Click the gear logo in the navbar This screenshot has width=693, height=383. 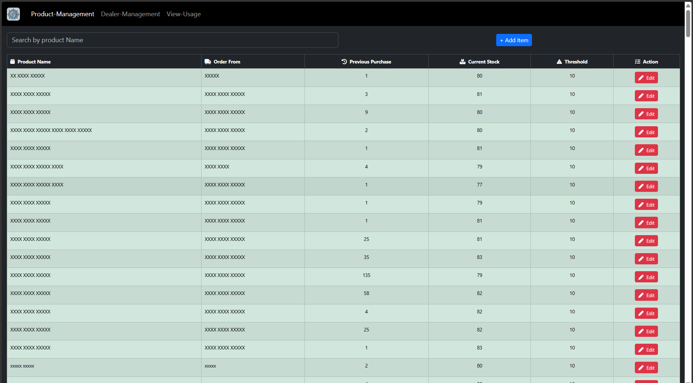(x=13, y=14)
